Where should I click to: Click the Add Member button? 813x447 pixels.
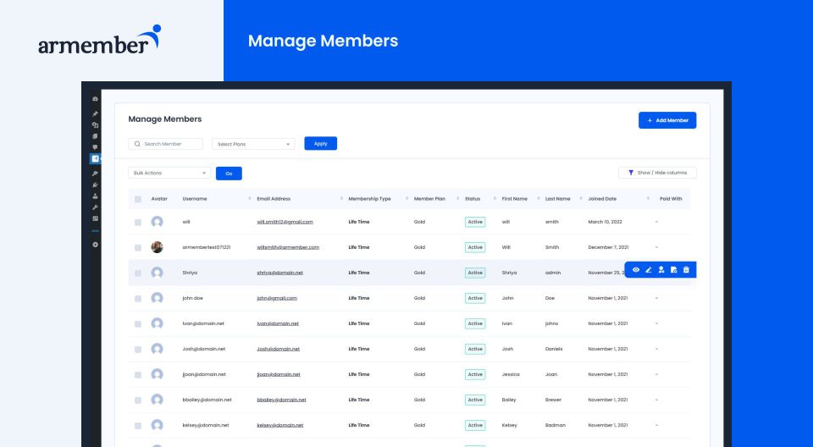[x=667, y=120]
